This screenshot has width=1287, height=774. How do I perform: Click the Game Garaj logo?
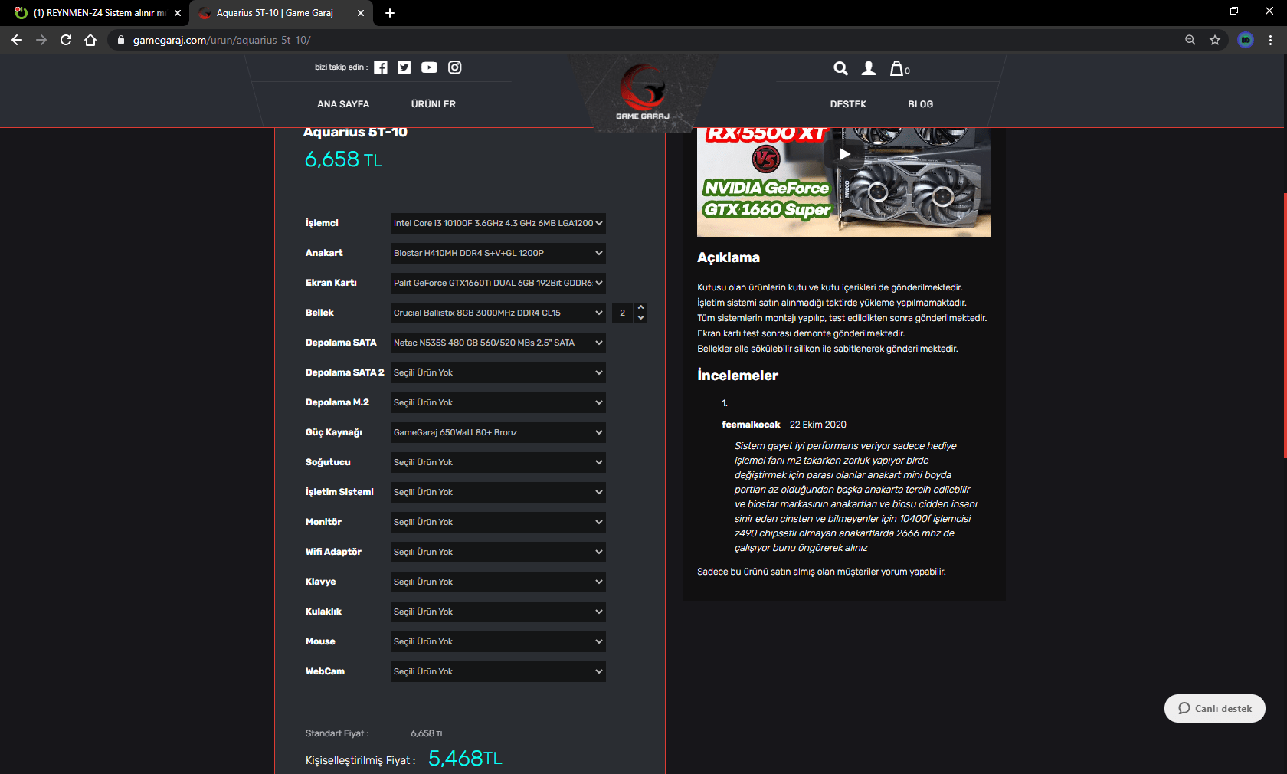643,92
